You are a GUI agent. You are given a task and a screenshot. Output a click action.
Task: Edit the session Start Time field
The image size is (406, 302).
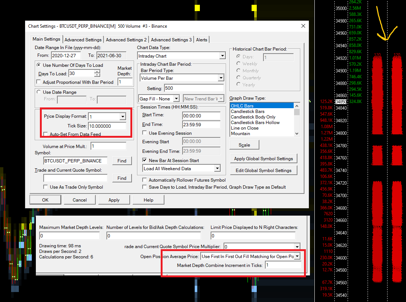click(x=201, y=116)
